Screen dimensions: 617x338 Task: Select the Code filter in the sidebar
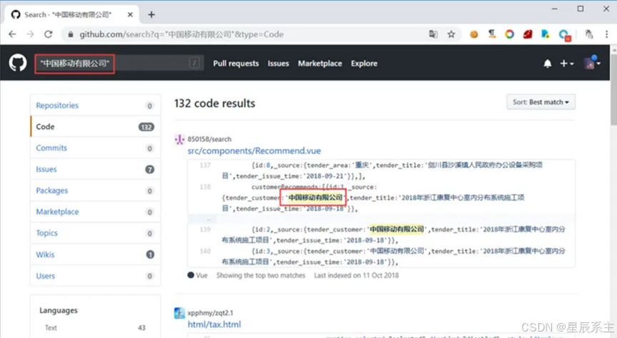(95, 126)
